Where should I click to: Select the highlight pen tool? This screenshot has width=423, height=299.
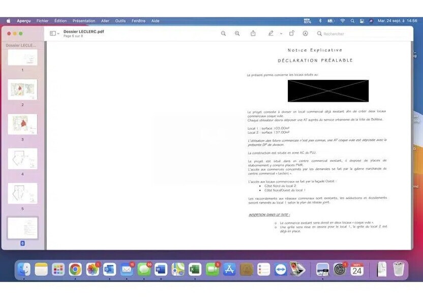[x=270, y=34]
